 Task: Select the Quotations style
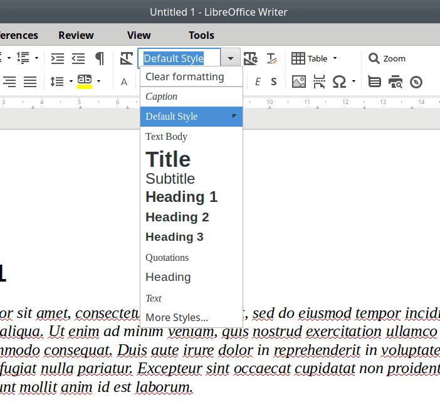pos(191,257)
